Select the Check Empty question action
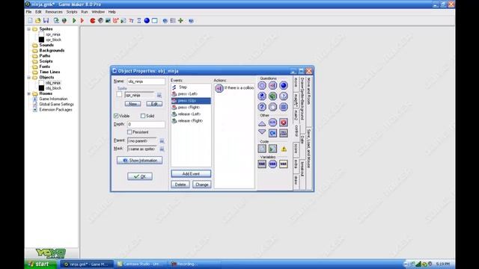This screenshot has height=269, width=479. tap(262, 85)
